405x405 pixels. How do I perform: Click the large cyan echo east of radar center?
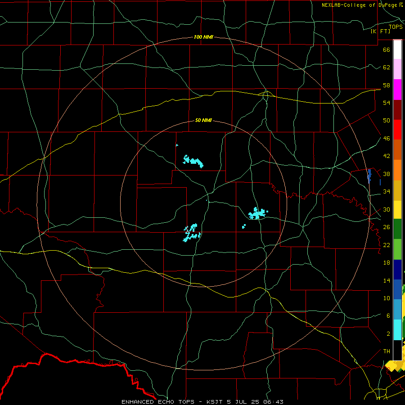click(257, 213)
